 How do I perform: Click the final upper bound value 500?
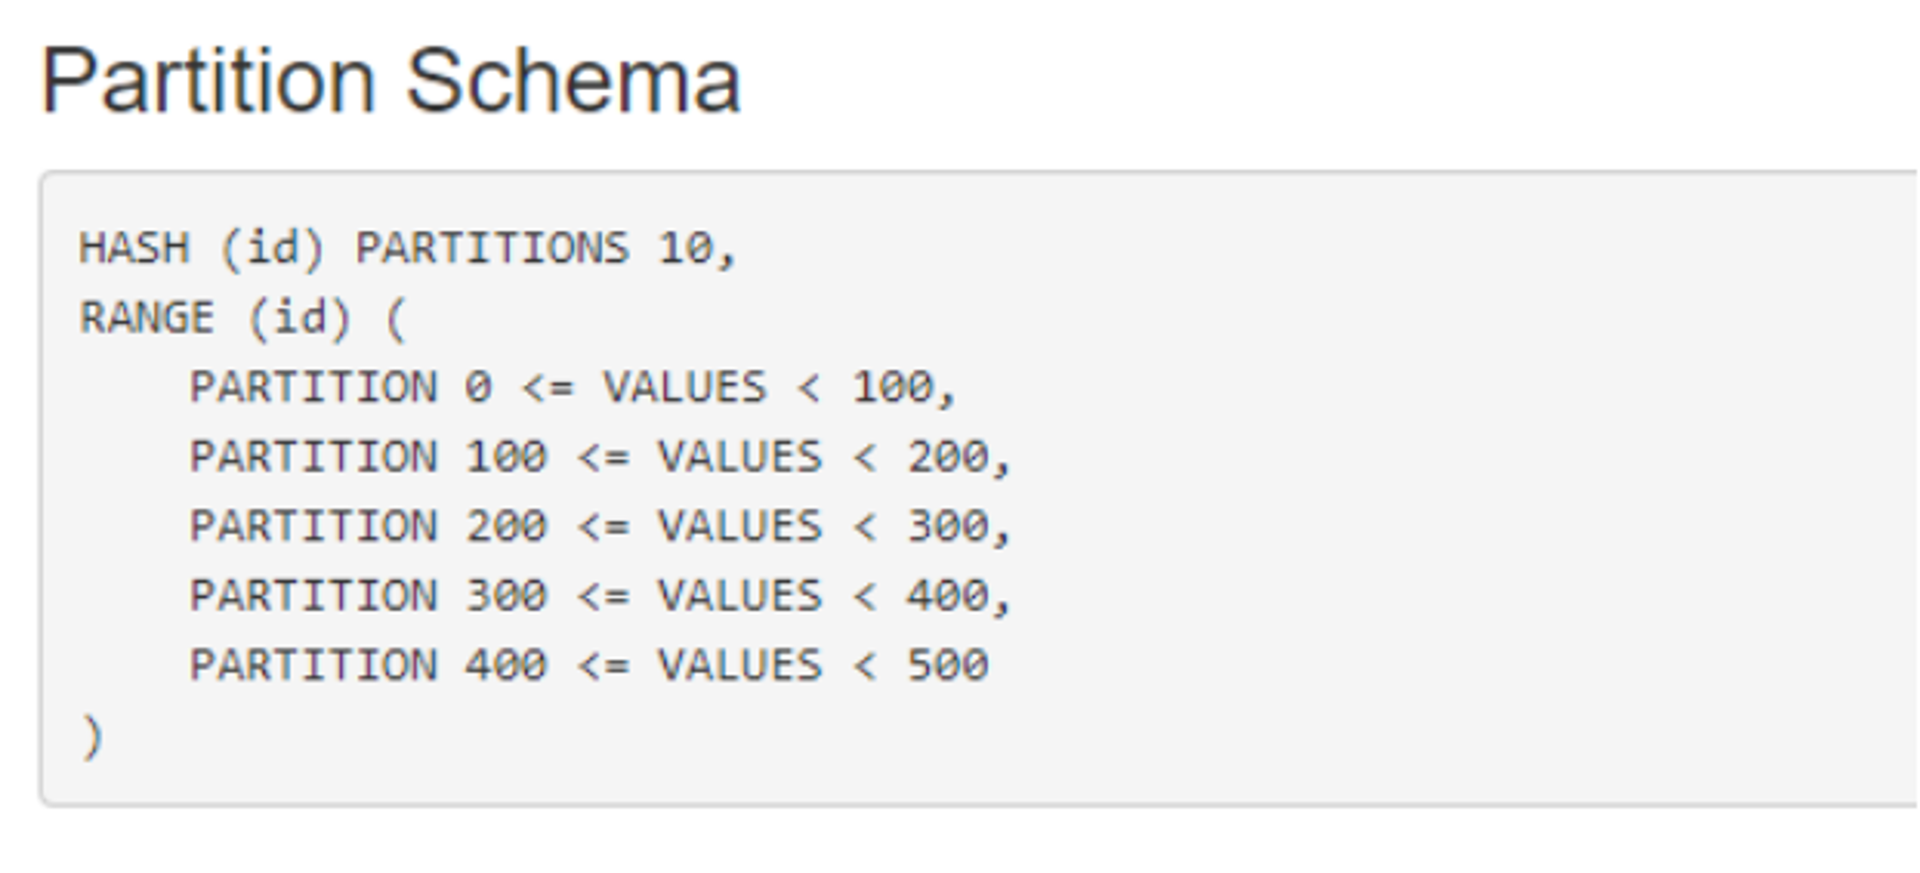coord(948,665)
